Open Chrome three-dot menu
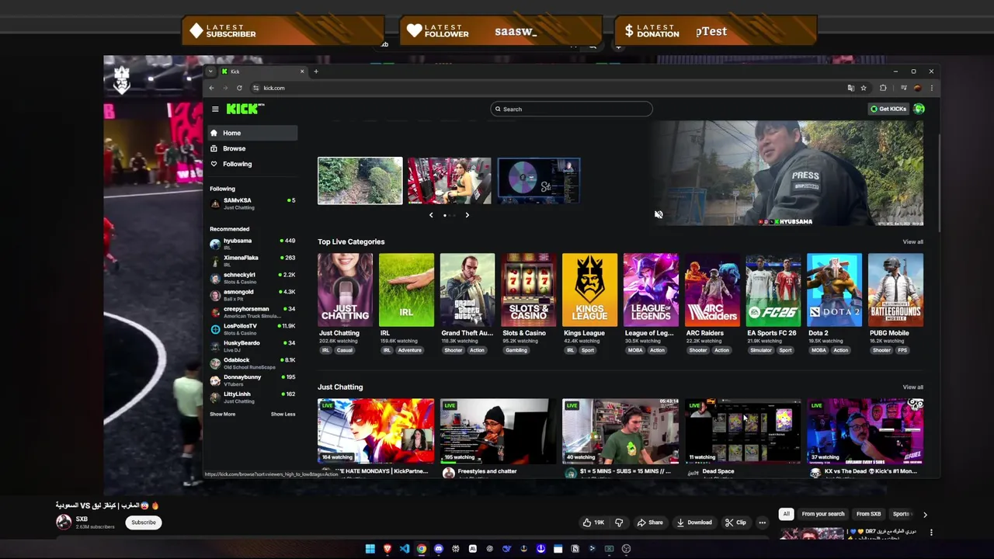This screenshot has height=559, width=994. (x=931, y=88)
